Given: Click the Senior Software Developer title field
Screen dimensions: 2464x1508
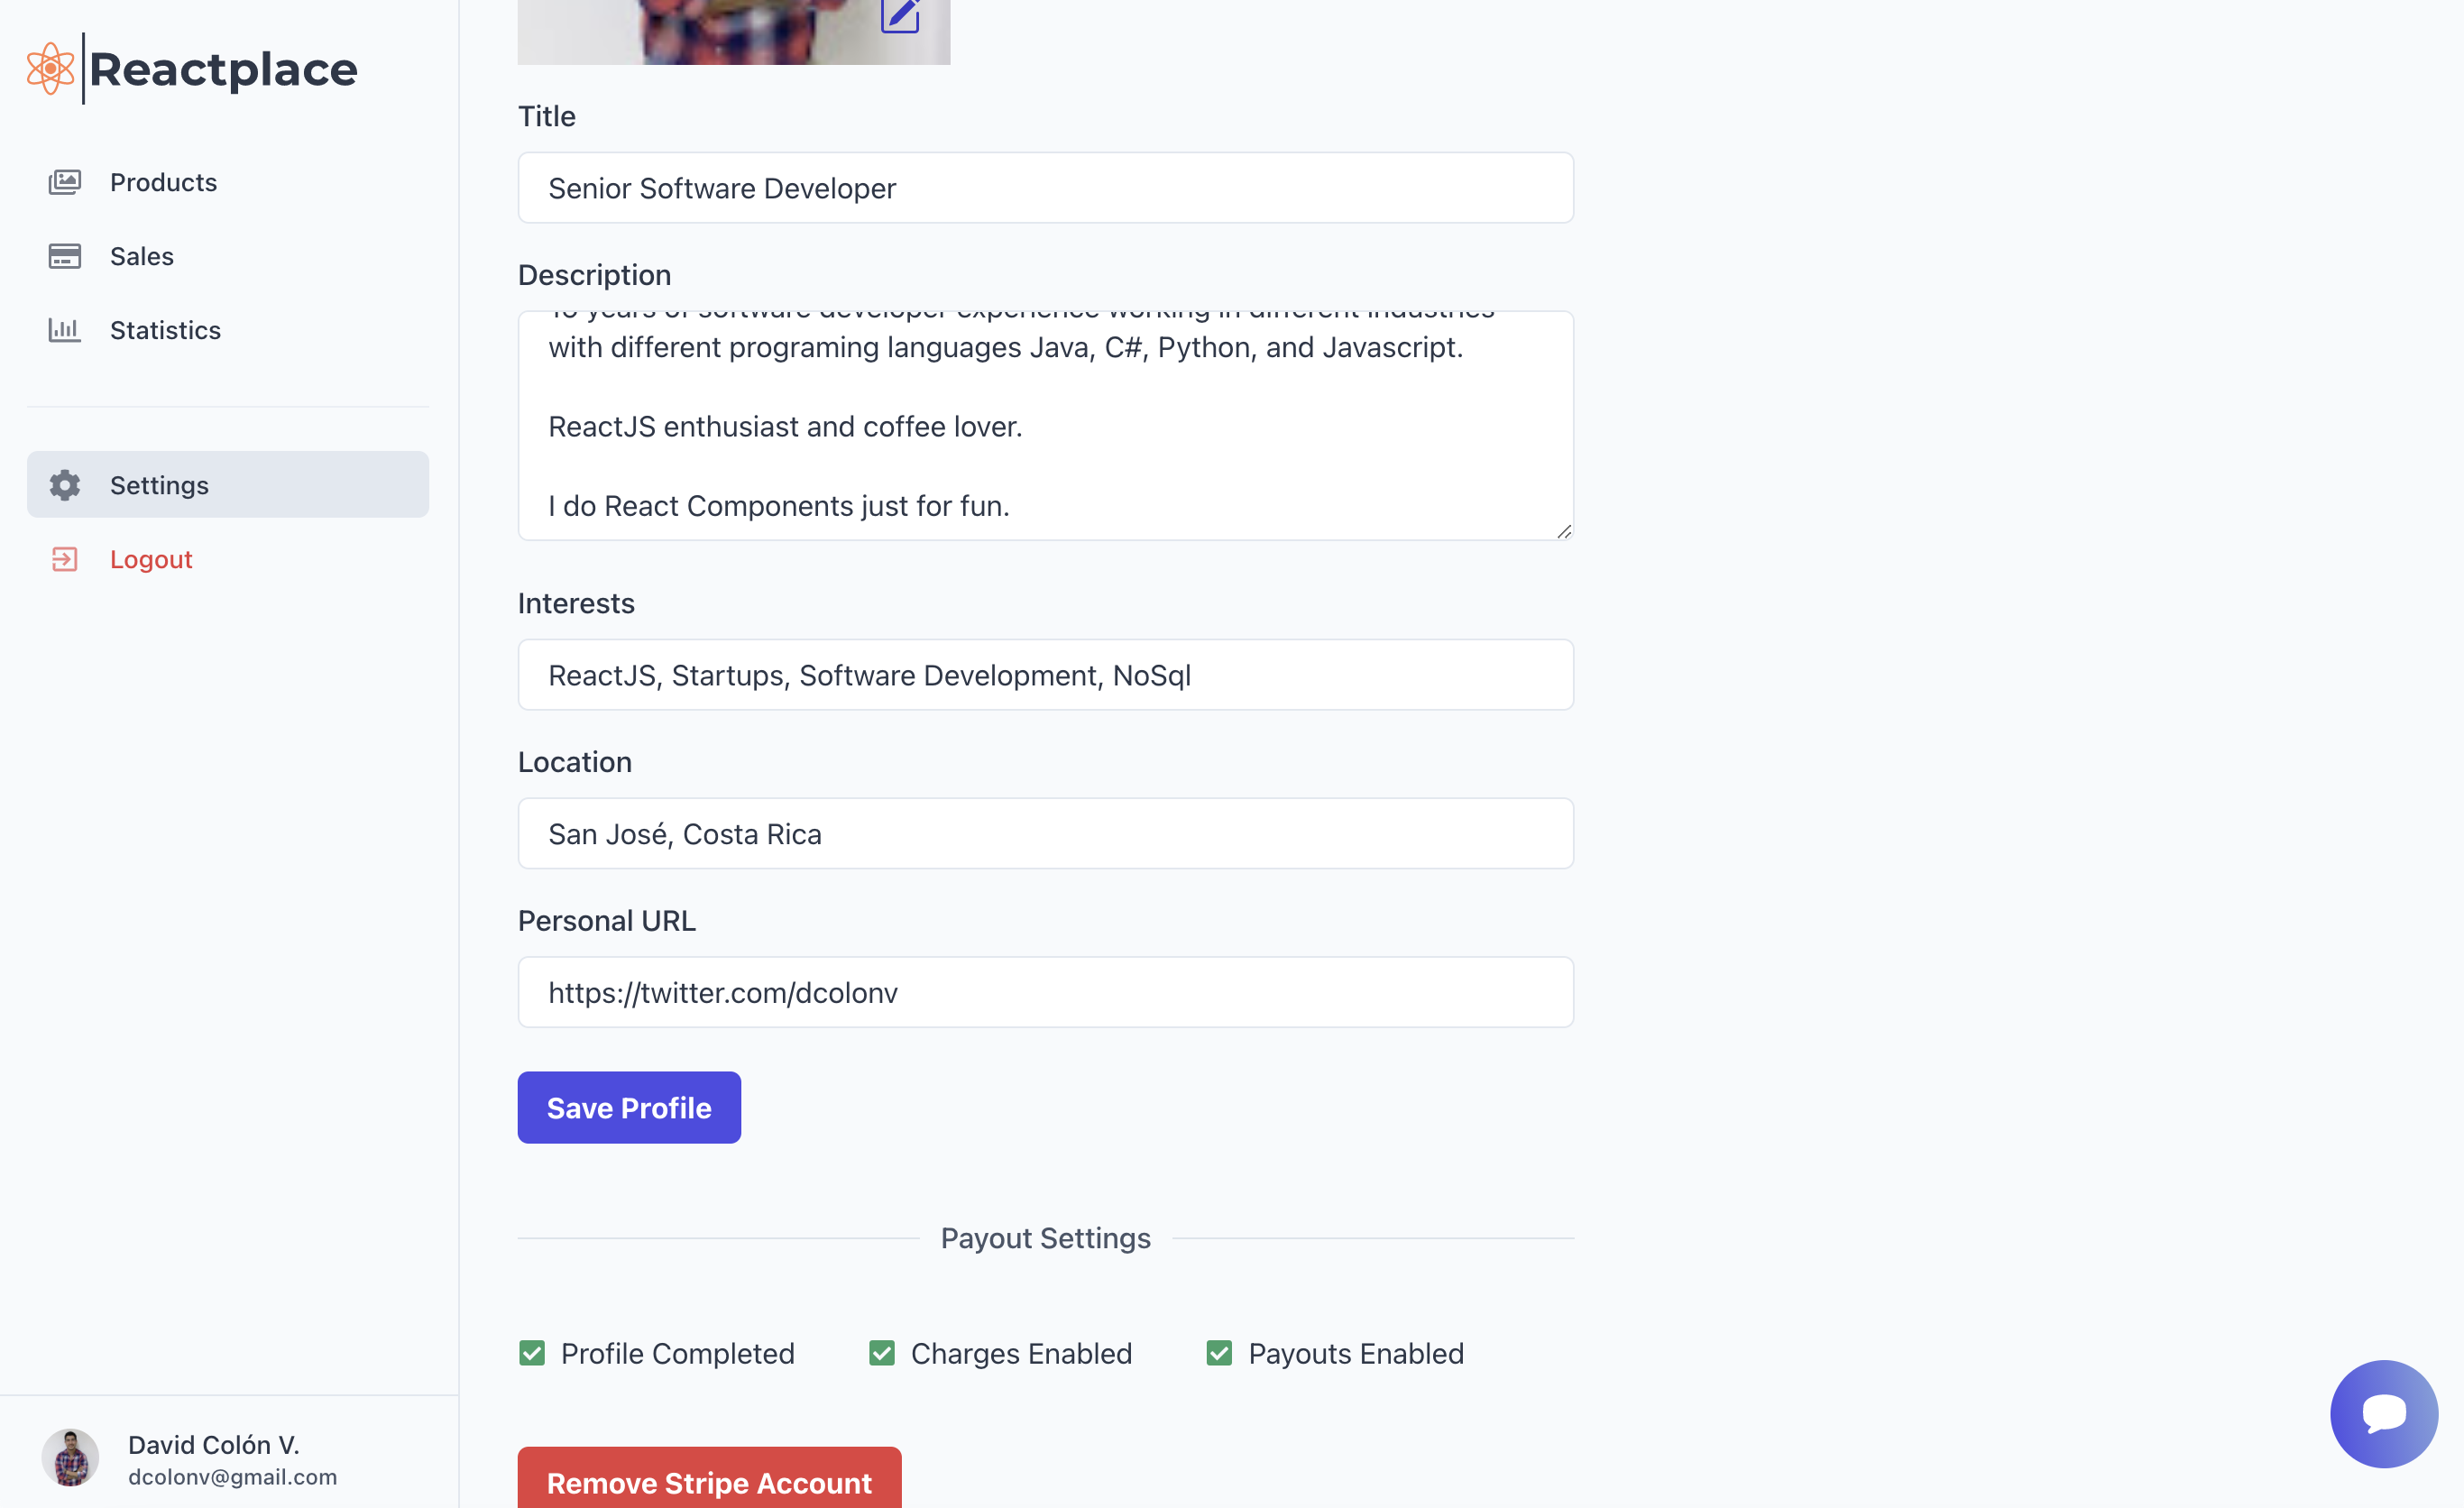Looking at the screenshot, I should tap(1045, 187).
